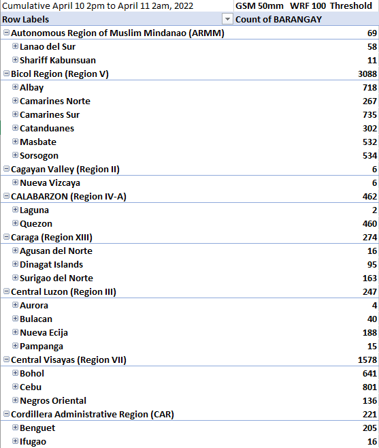Collapse the Autonomous Region of Muslim Mindanao group

coord(6,33)
